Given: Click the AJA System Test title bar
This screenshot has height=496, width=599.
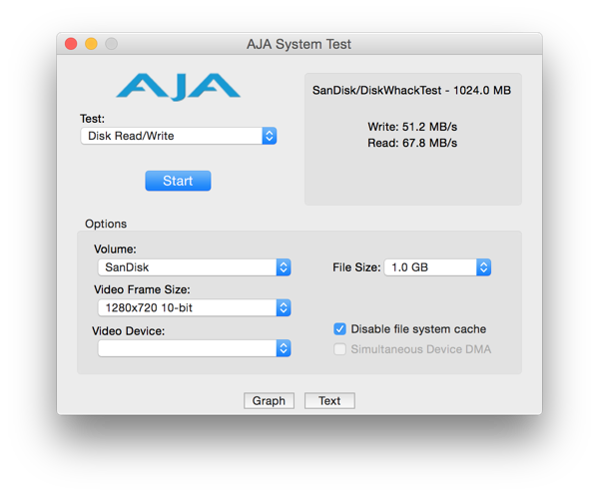Looking at the screenshot, I should (x=299, y=44).
